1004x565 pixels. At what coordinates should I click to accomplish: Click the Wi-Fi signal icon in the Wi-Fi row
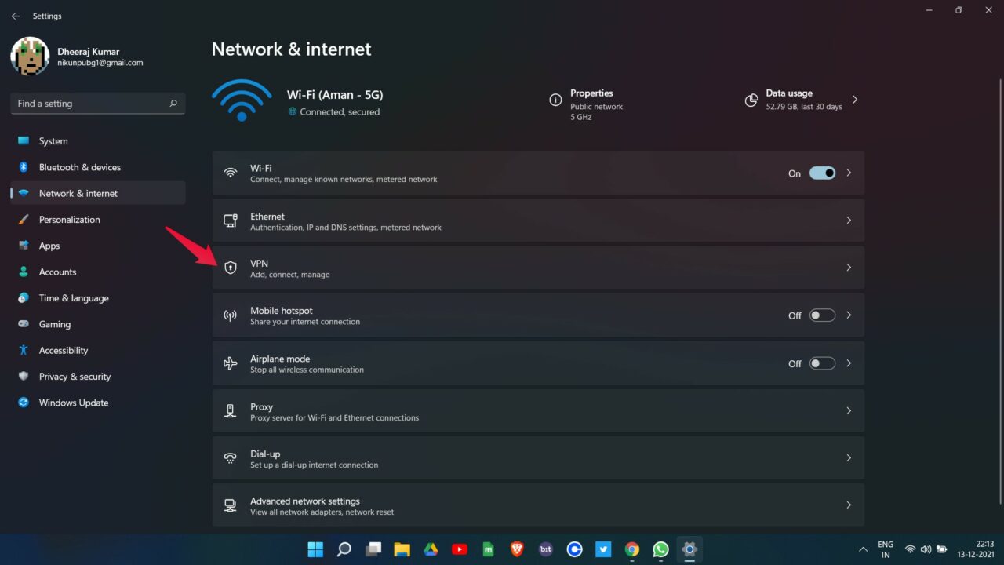230,173
